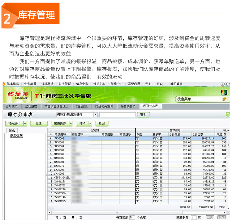Expand the 打印 dropdown arrow

pyautogui.click(x=90, y=124)
